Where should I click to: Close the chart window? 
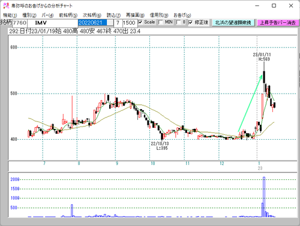[x=291, y=5]
